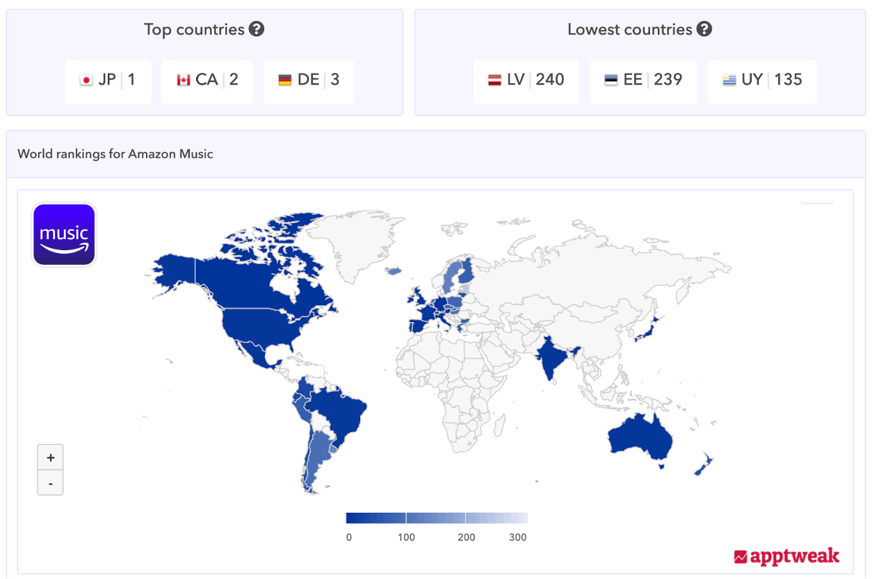872x579 pixels.
Task: Click the Uruguay flag icon
Action: (729, 80)
